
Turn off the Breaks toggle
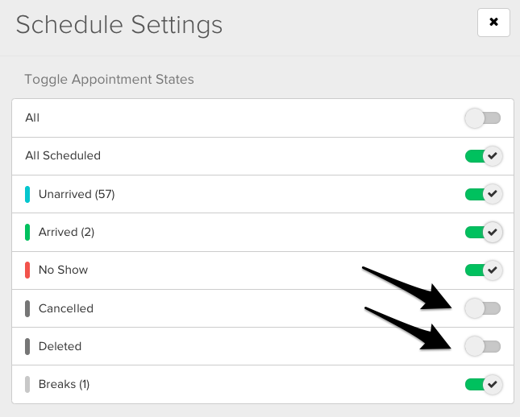tap(483, 384)
